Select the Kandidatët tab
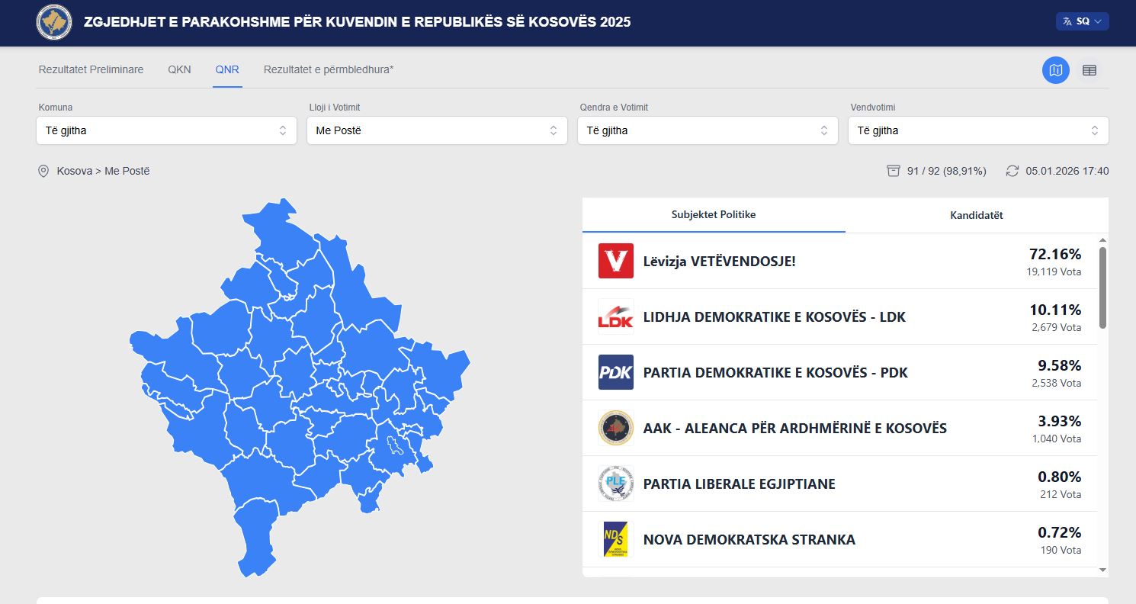This screenshot has width=1136, height=604. (976, 215)
